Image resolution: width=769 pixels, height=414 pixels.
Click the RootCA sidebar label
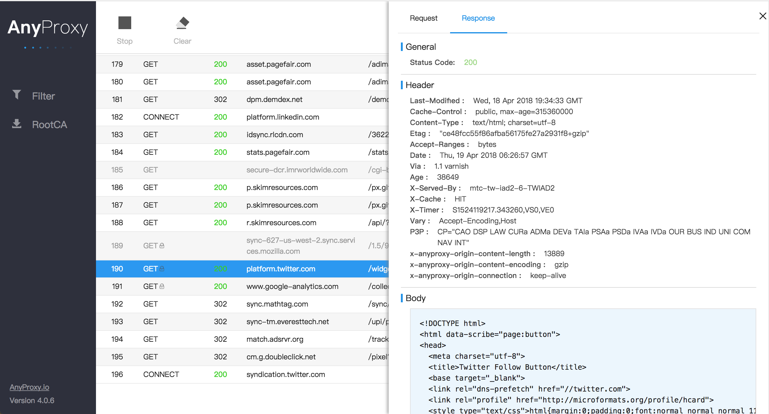pos(50,125)
